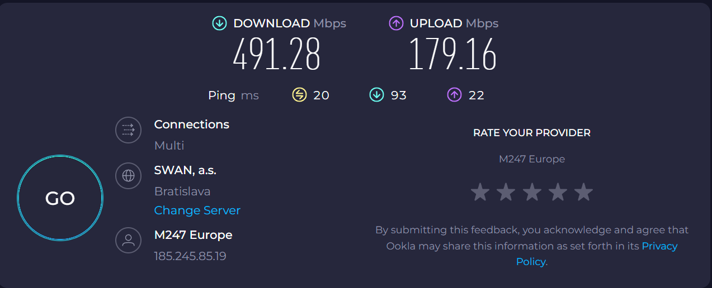
Task: Click the 491.28 download speed value
Action: click(x=276, y=55)
